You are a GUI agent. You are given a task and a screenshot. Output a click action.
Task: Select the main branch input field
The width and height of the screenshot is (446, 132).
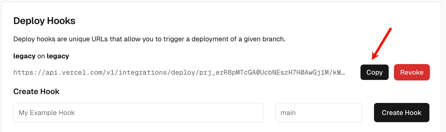[x=319, y=113]
